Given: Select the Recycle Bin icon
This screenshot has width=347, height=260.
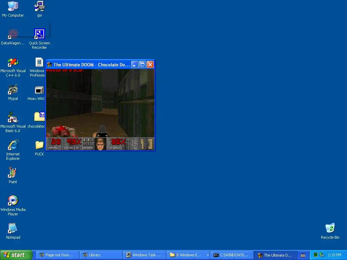Looking at the screenshot, I should [x=330, y=231].
